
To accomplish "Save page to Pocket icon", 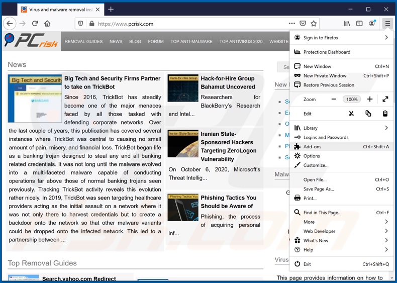I will (303, 24).
